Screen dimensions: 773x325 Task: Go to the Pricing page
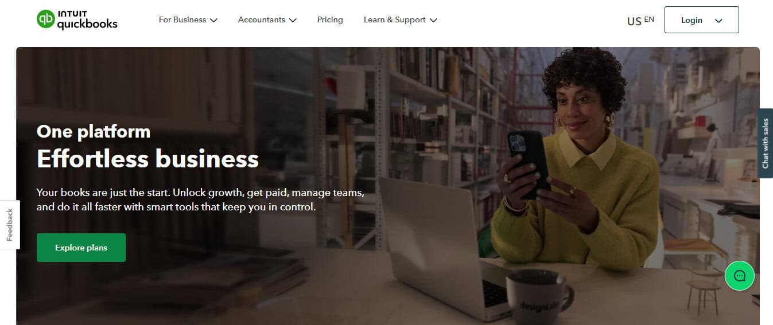(330, 19)
